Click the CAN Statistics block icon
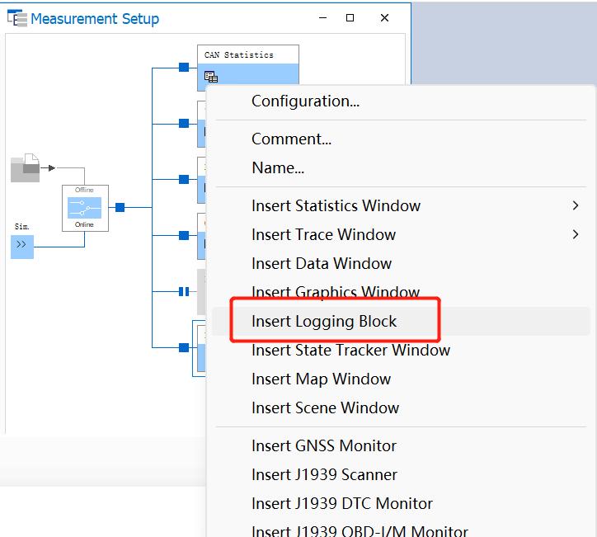 tap(211, 77)
